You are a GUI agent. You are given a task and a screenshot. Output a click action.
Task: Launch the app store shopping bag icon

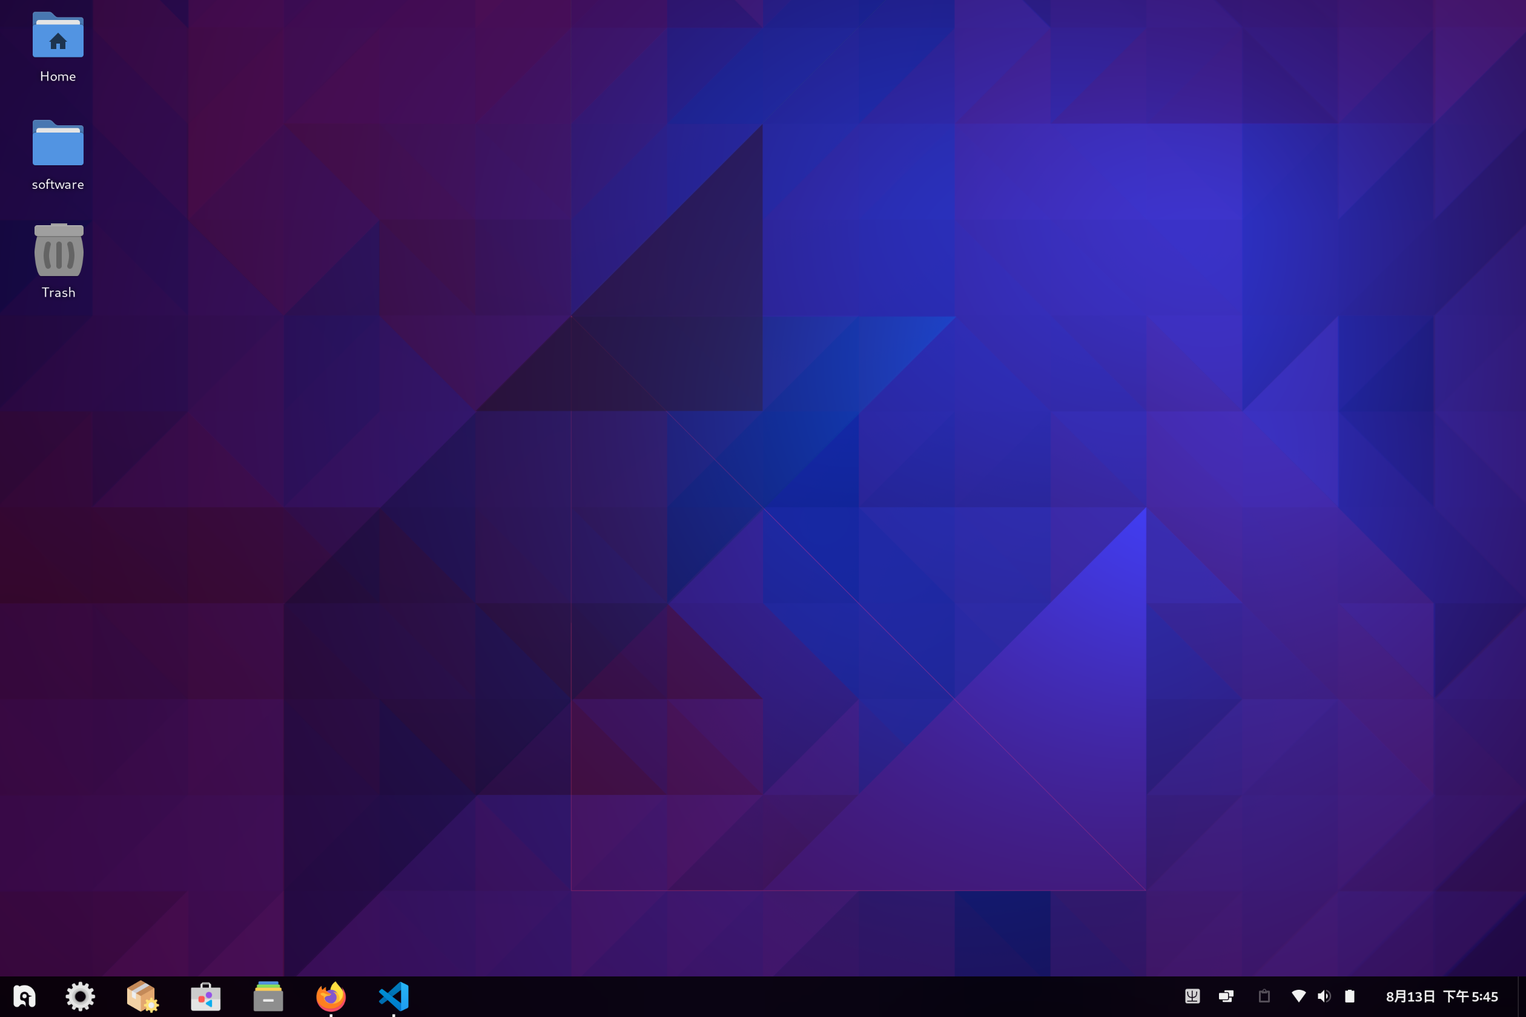point(206,996)
